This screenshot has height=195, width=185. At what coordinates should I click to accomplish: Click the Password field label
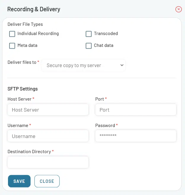coord(105,126)
